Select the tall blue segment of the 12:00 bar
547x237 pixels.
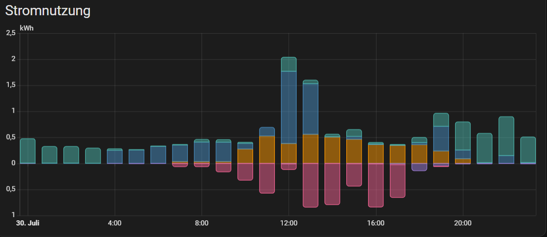click(288, 107)
